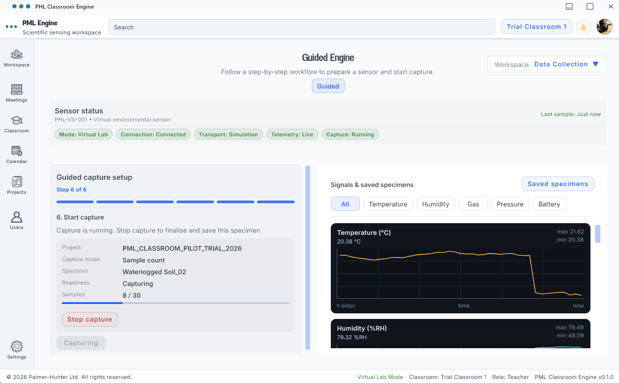
Task: Filter signals by Gas
Action: point(473,204)
